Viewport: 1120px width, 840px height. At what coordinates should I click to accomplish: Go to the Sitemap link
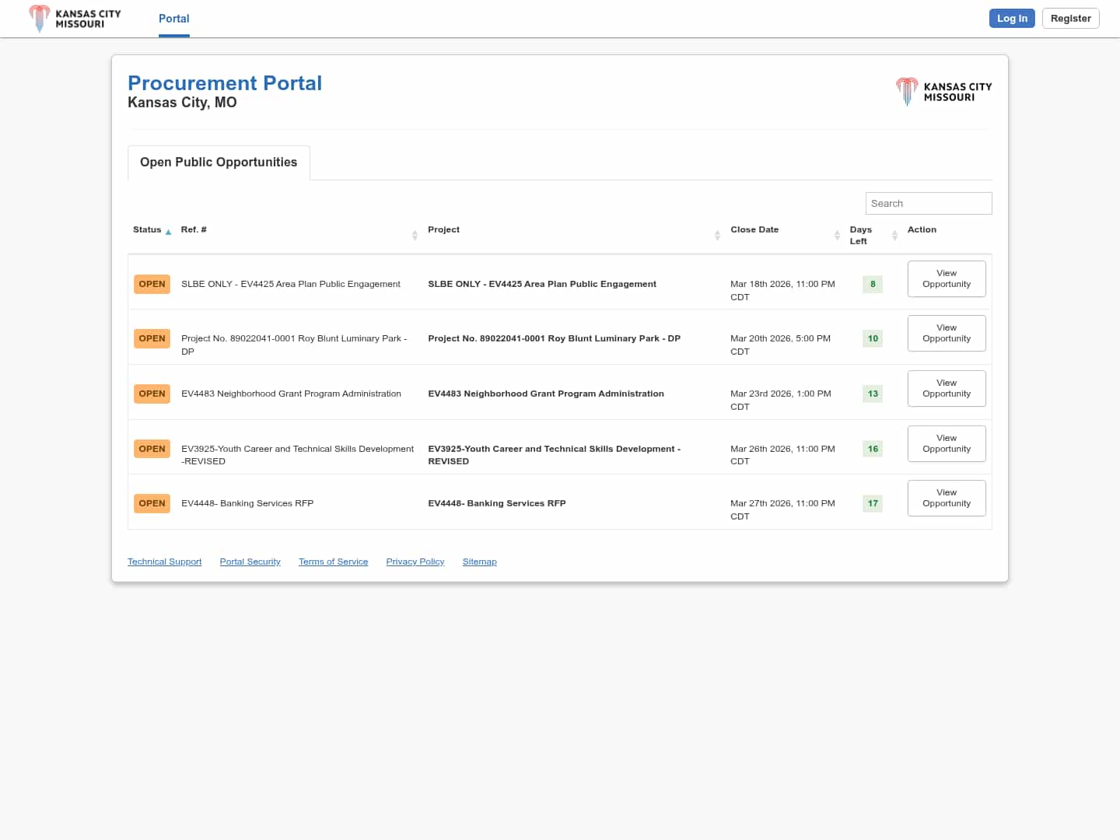[x=479, y=562]
